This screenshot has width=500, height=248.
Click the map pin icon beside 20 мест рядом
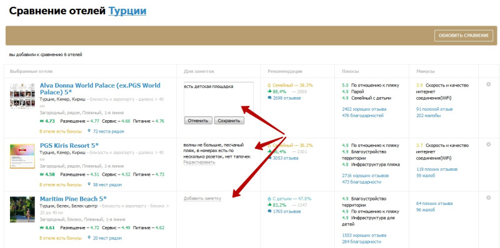89,238
